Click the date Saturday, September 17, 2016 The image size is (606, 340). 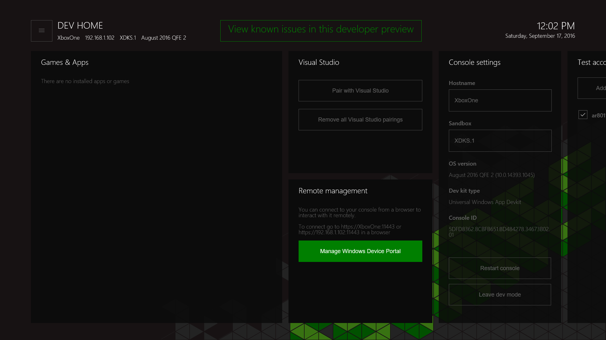pos(540,36)
